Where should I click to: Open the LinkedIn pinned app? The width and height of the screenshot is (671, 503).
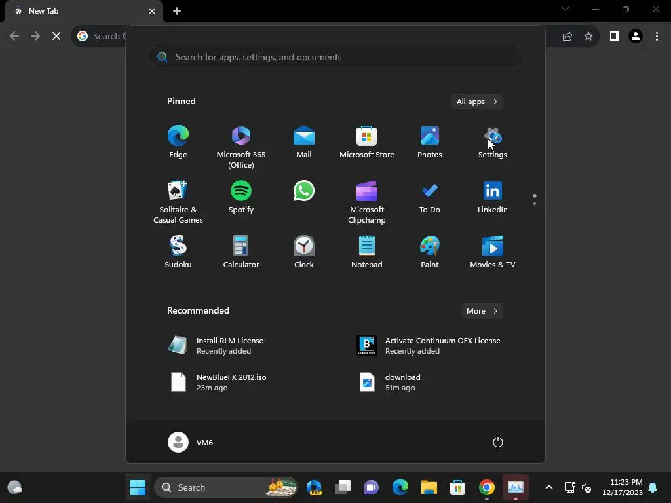pos(493,198)
